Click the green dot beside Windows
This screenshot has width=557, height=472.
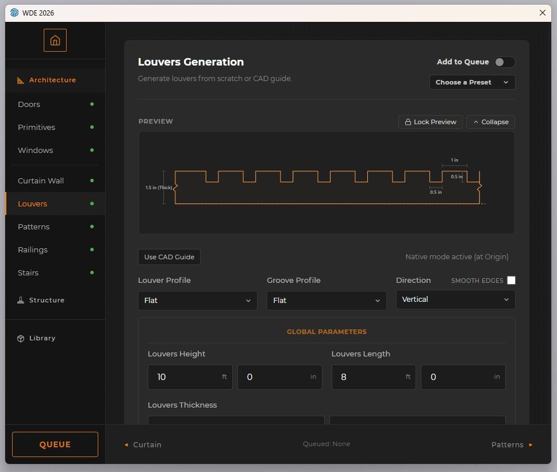[92, 150]
